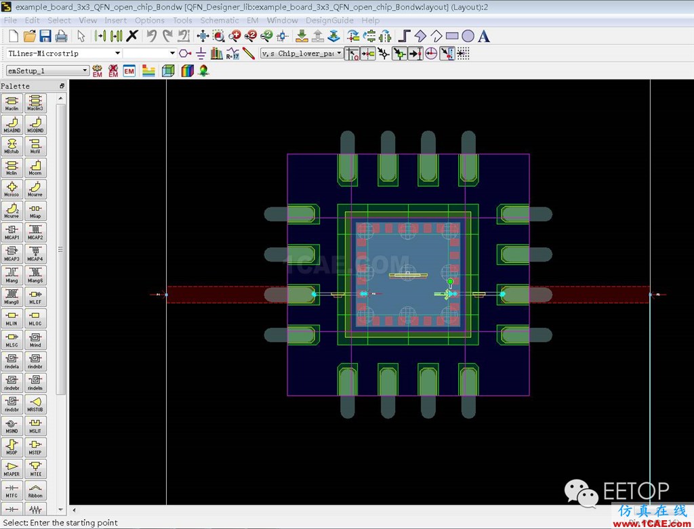Show 3D EM preview cube icon
The image size is (694, 529).
tap(168, 70)
